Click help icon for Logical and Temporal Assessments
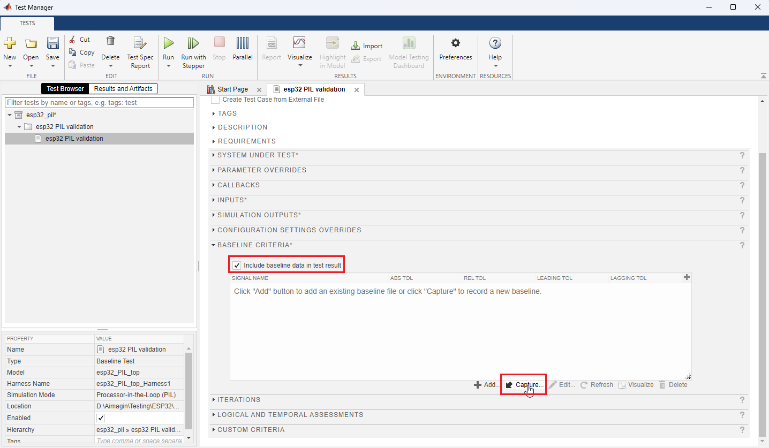 point(742,415)
